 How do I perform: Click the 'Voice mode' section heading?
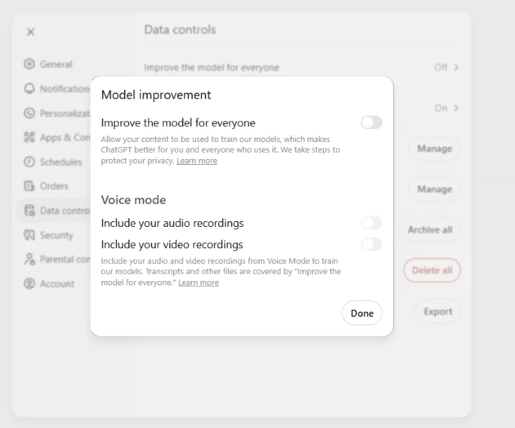133,200
